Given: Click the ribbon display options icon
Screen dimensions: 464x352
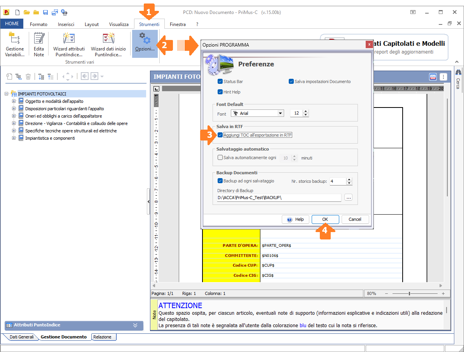Looking at the screenshot, I should click(413, 12).
